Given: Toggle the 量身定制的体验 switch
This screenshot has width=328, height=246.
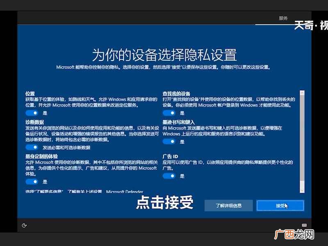Looking at the screenshot, I should click(x=32, y=181).
